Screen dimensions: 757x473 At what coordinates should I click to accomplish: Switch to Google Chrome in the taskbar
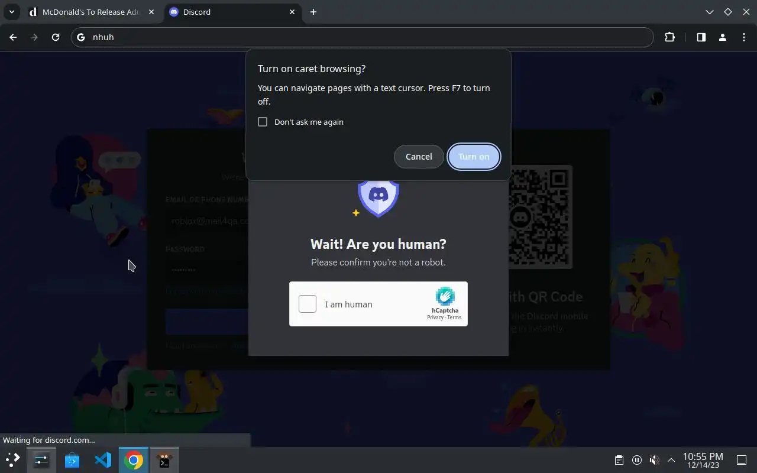point(134,459)
